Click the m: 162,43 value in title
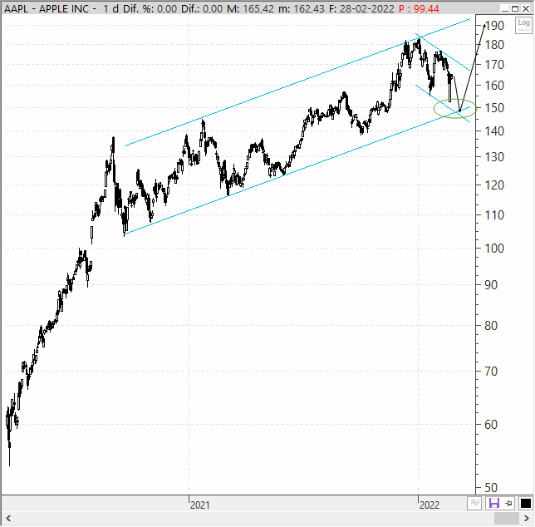The image size is (535, 527). pyautogui.click(x=302, y=8)
